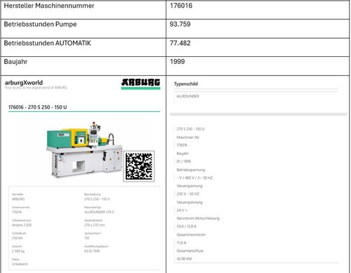
Task: Click the value '59,0 / 12,0 A'
Action: [x=187, y=227]
